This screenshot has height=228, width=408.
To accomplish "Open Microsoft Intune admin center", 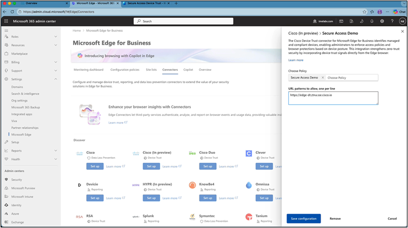I will tap(22, 197).
